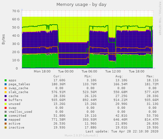Click the 'apps' legend label
Image resolution: width=163 pixels, height=139 pixels.
[x=12, y=80]
